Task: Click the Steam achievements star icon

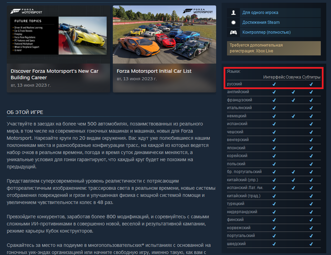Action: pyautogui.click(x=233, y=22)
